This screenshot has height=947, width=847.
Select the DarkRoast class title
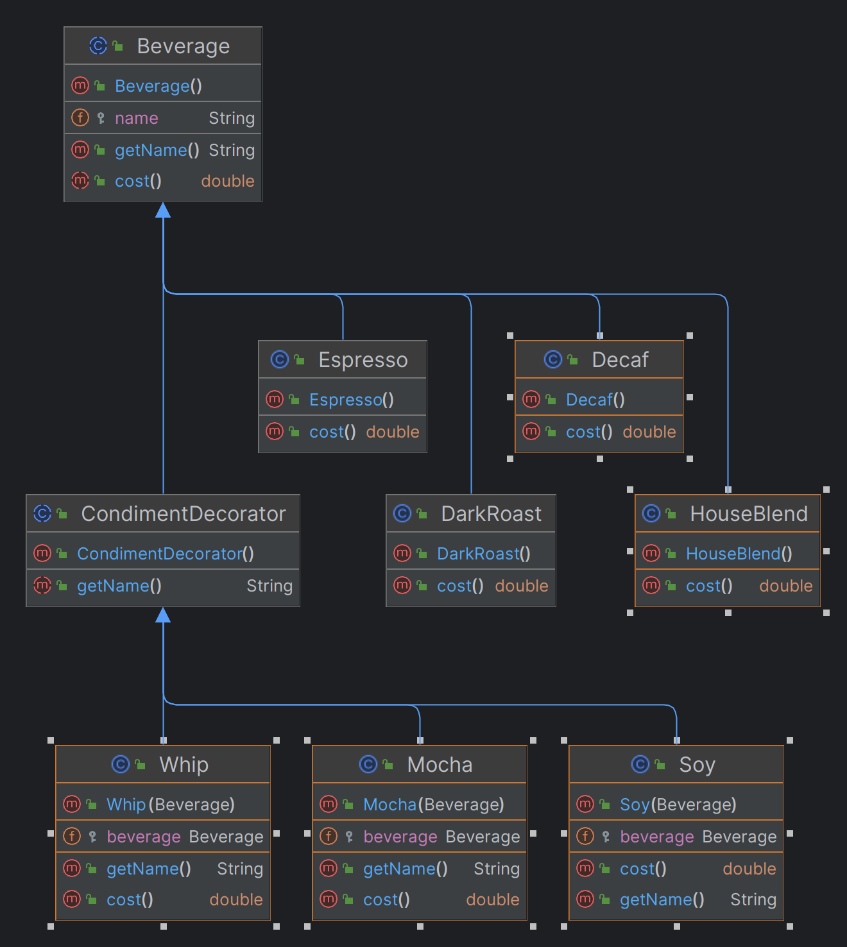coord(492,514)
